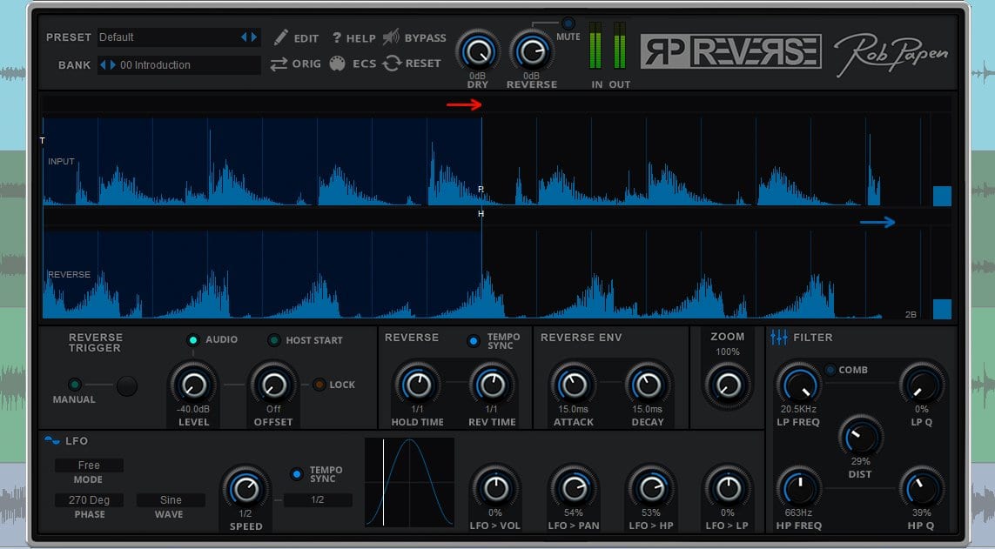Click the LFO wave icon
995x549 pixels.
52,440
